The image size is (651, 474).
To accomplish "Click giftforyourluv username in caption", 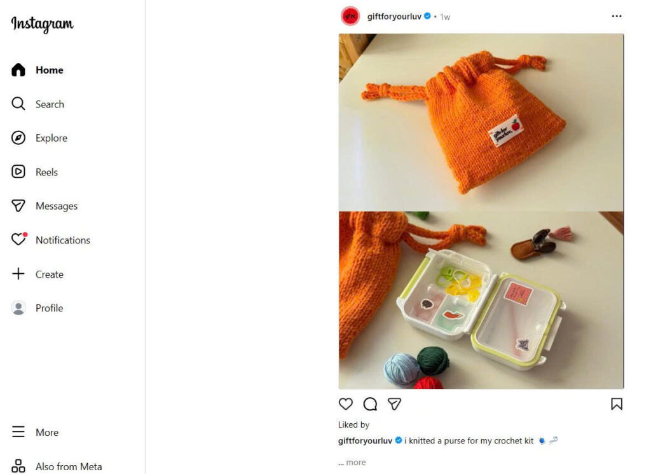I will point(365,441).
